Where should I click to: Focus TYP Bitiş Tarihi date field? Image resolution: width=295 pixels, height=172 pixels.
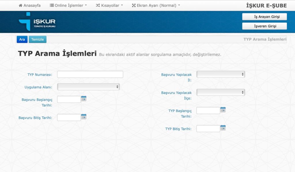click(208, 129)
